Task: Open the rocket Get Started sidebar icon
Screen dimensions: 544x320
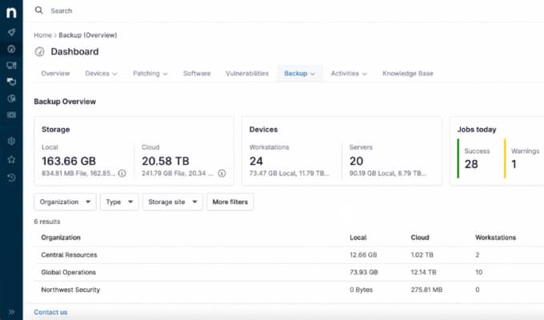Action: coord(11,32)
